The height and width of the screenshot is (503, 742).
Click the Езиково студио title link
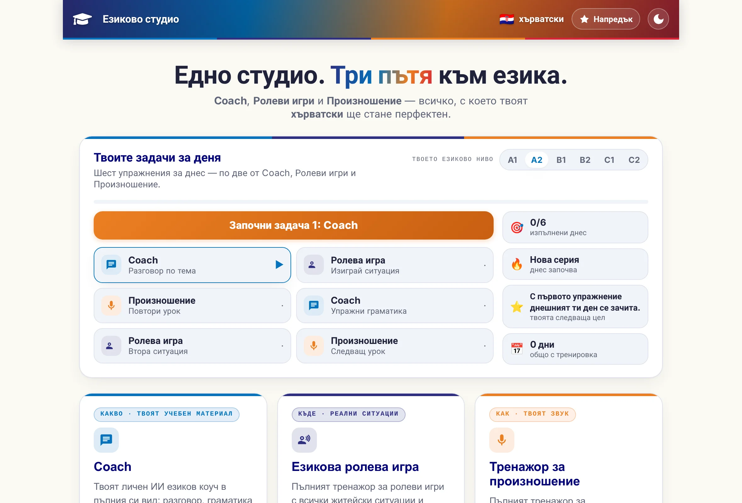point(141,19)
